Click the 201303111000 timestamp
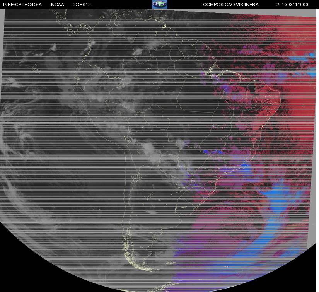This screenshot has height=292, width=319. pos(292,5)
